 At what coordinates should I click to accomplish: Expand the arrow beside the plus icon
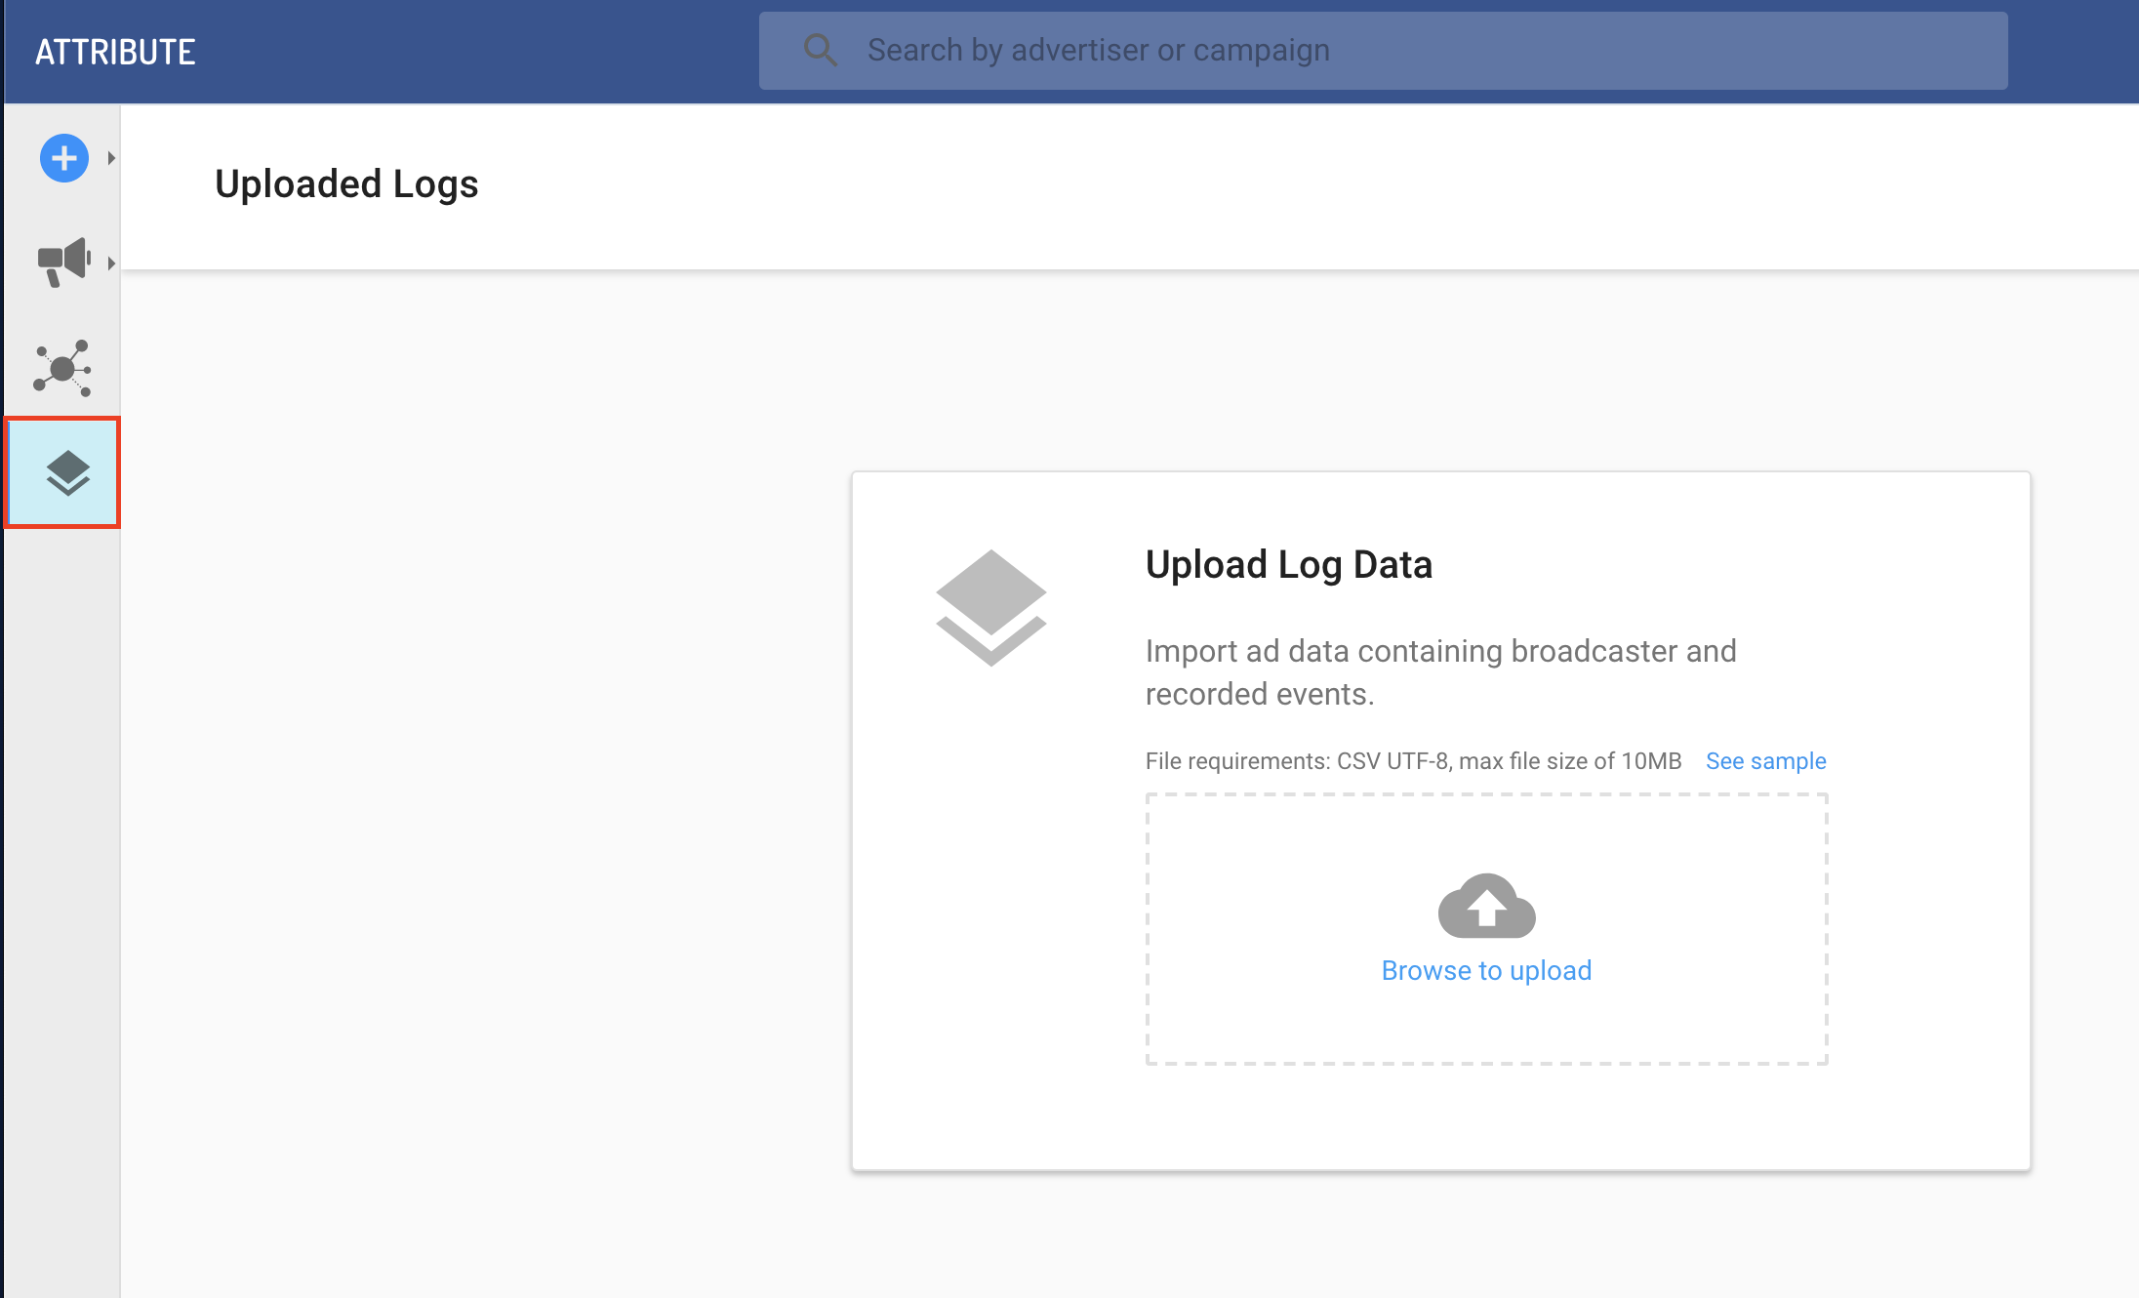112,158
